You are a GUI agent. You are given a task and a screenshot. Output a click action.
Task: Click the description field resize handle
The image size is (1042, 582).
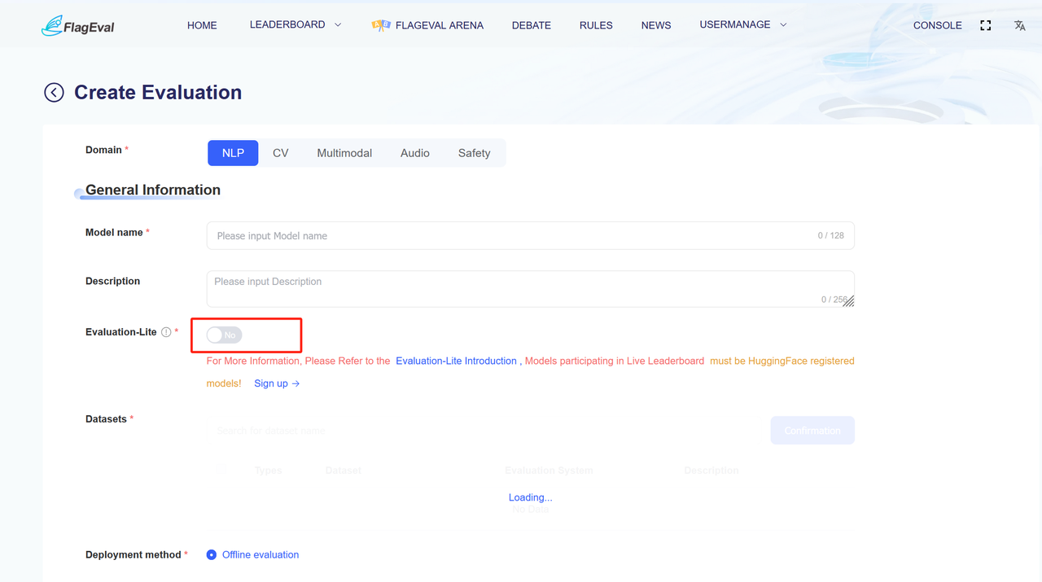(x=848, y=301)
